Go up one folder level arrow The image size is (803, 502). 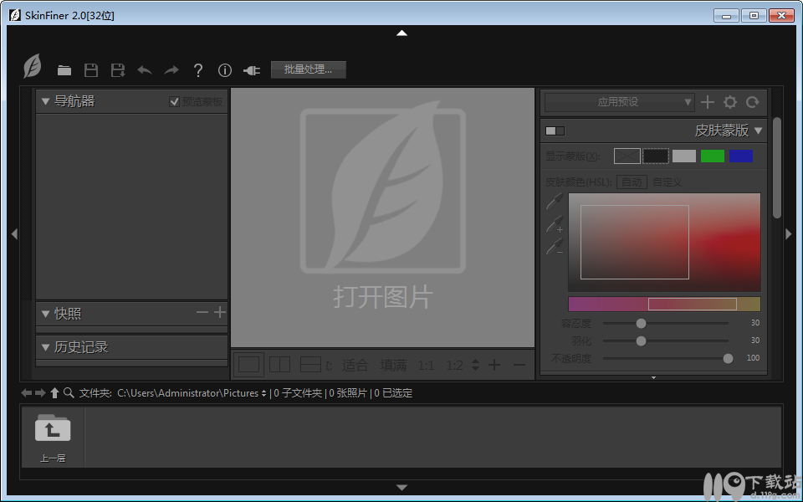[x=55, y=393]
